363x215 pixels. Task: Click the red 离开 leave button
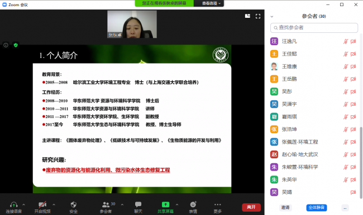point(251,207)
